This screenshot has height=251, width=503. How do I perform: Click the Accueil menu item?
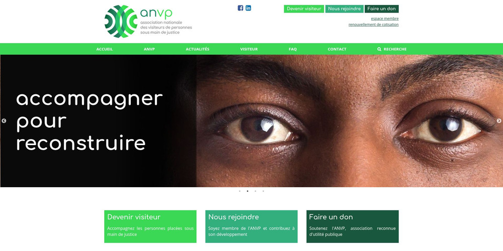pyautogui.click(x=105, y=49)
